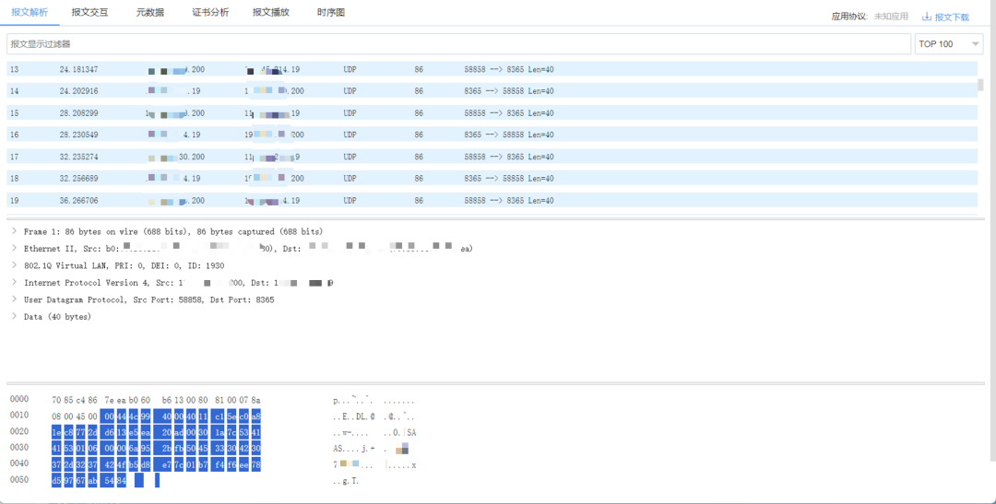Click the 报文下载 link

click(952, 18)
